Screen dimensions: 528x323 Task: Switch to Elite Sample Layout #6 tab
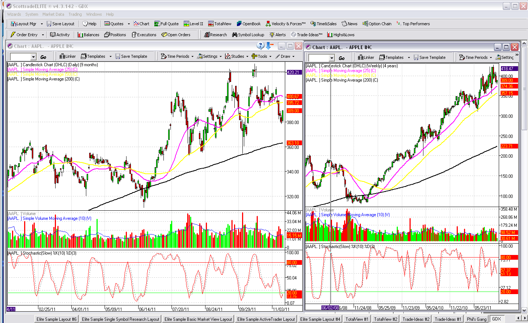(x=56, y=319)
